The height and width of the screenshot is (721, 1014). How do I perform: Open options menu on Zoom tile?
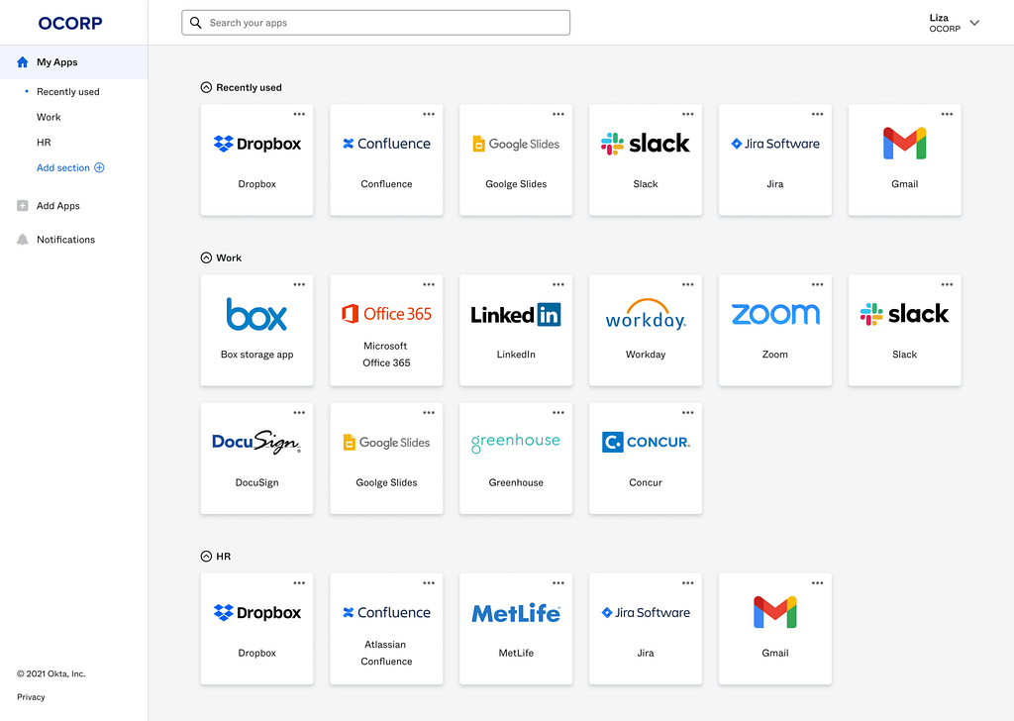[817, 284]
